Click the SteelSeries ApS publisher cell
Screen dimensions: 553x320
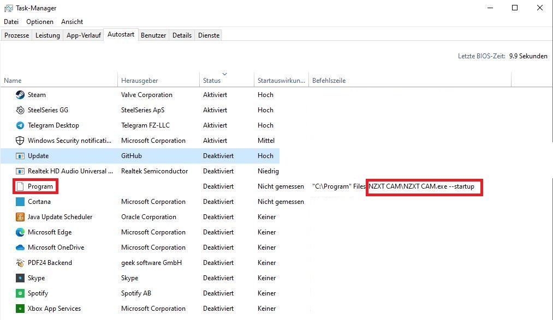143,110
